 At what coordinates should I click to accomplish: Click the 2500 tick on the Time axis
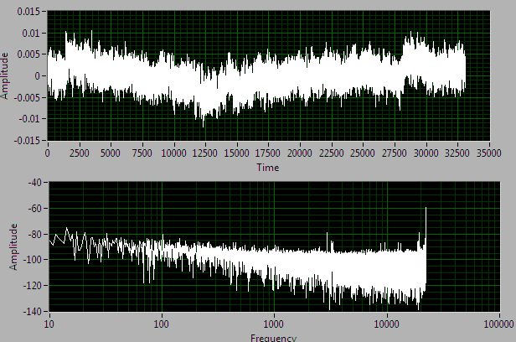pyautogui.click(x=80, y=153)
